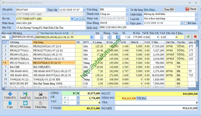Click the Số Lượng printer button
Screen dimensions: 201x116
[25, 105]
